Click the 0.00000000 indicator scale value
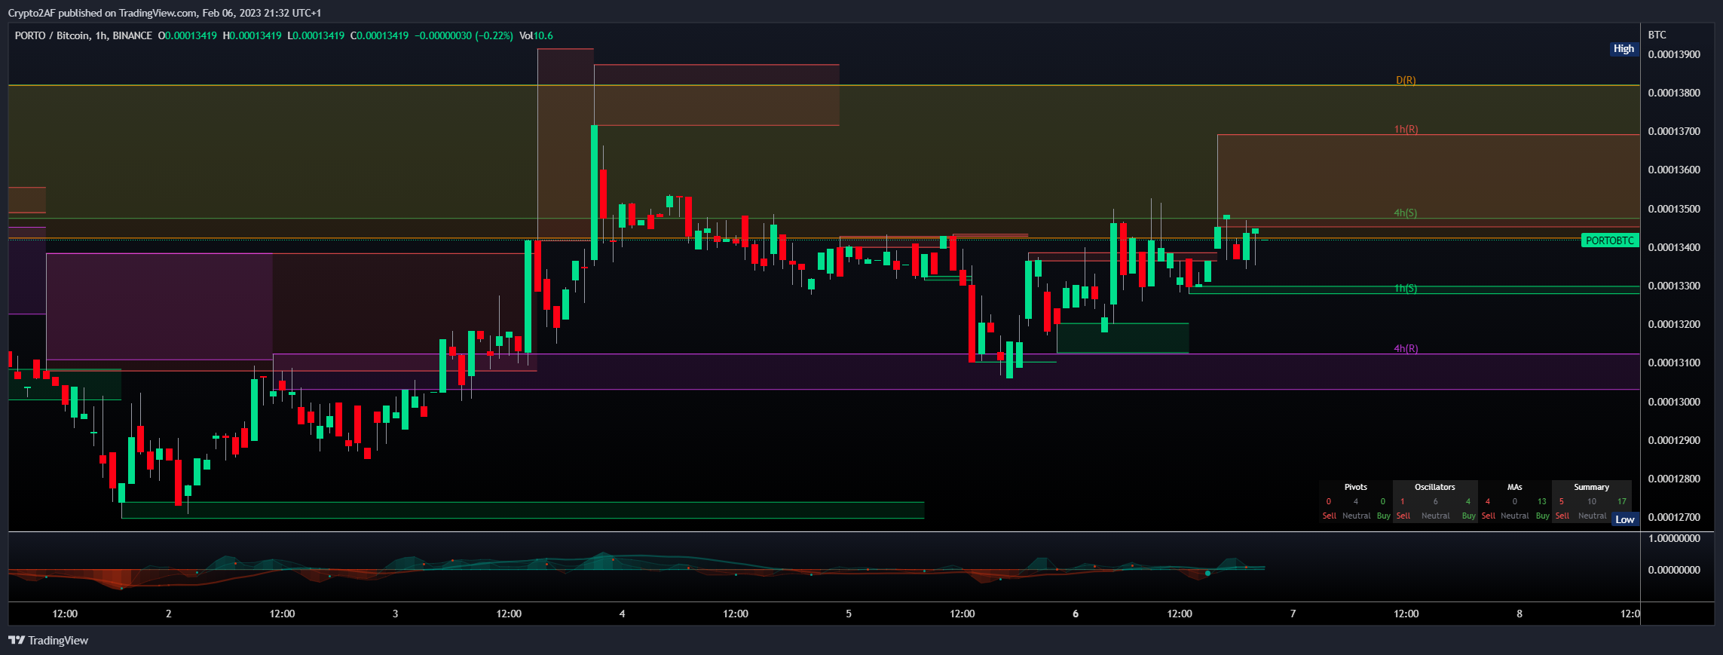The width and height of the screenshot is (1723, 655). pos(1674,570)
